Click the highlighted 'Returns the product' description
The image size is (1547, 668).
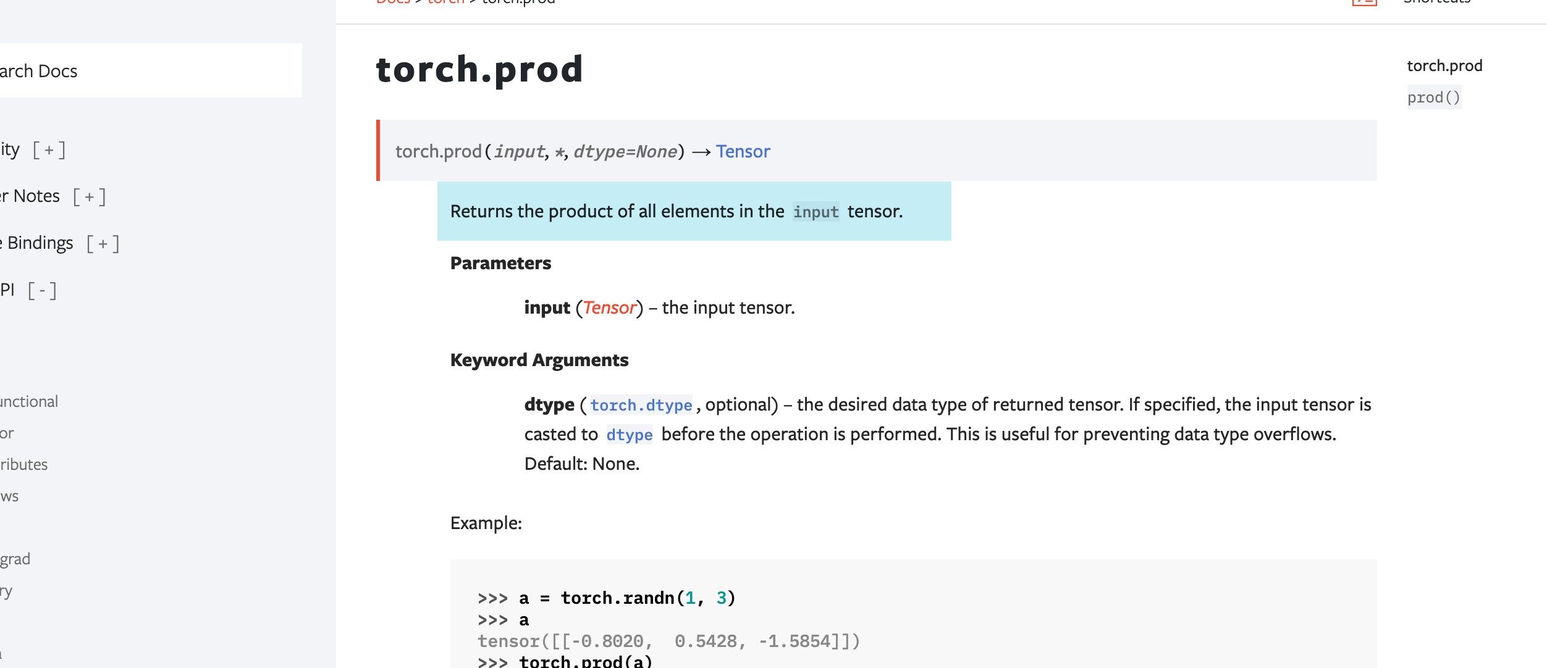pos(694,211)
